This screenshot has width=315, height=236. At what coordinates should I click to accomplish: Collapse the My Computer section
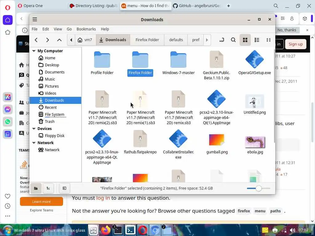coord(34,51)
